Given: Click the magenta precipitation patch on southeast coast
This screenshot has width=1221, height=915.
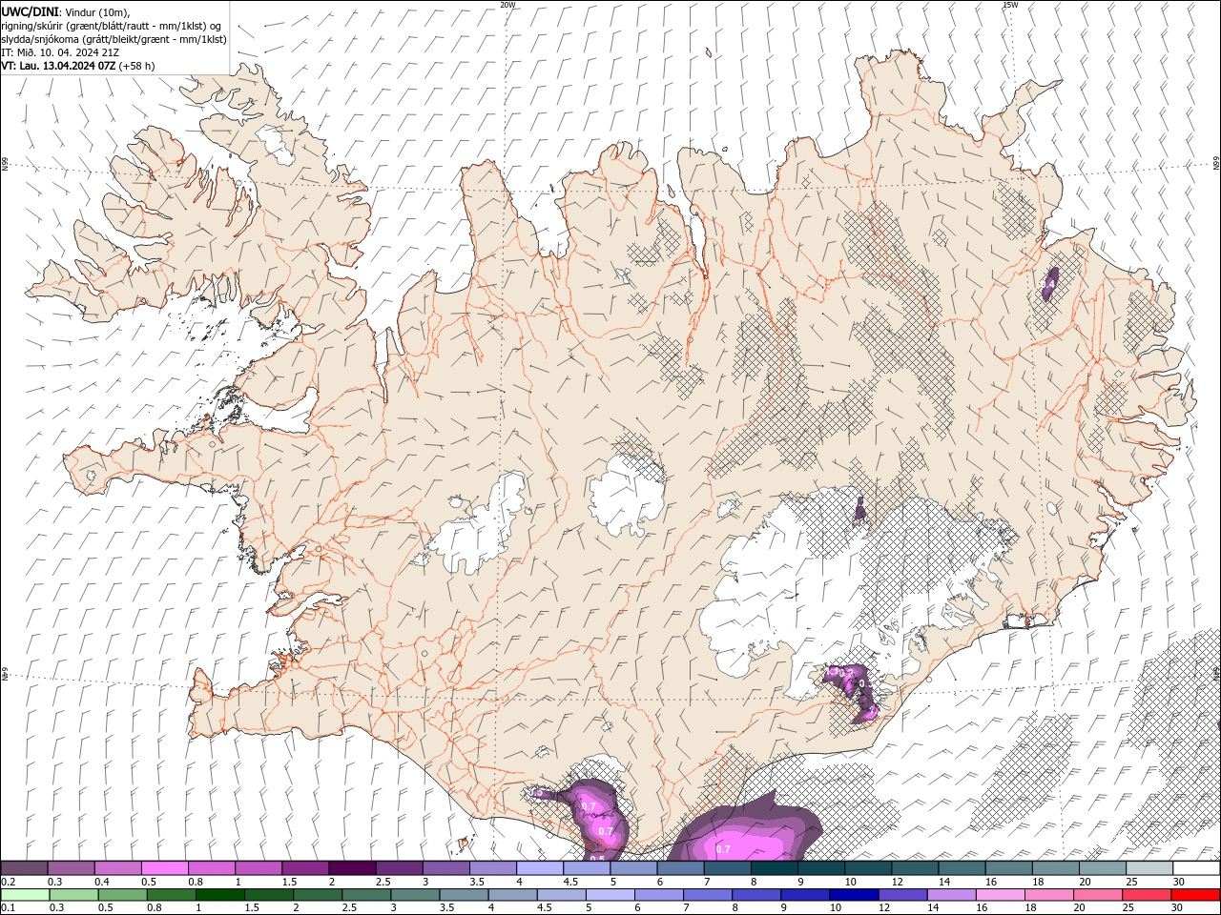Looking at the screenshot, I should tap(854, 693).
